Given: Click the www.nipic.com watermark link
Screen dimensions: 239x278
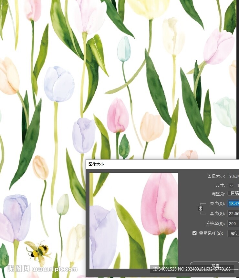Looking at the screenshot, I should [54, 269].
